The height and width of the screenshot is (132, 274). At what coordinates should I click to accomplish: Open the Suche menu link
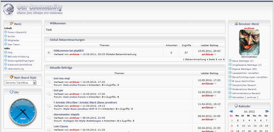coord(11,36)
